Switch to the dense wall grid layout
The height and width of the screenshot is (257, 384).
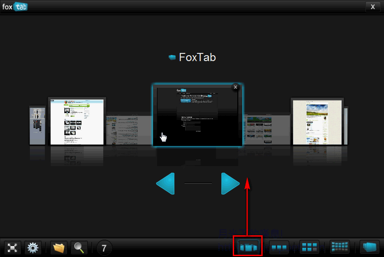click(340, 247)
